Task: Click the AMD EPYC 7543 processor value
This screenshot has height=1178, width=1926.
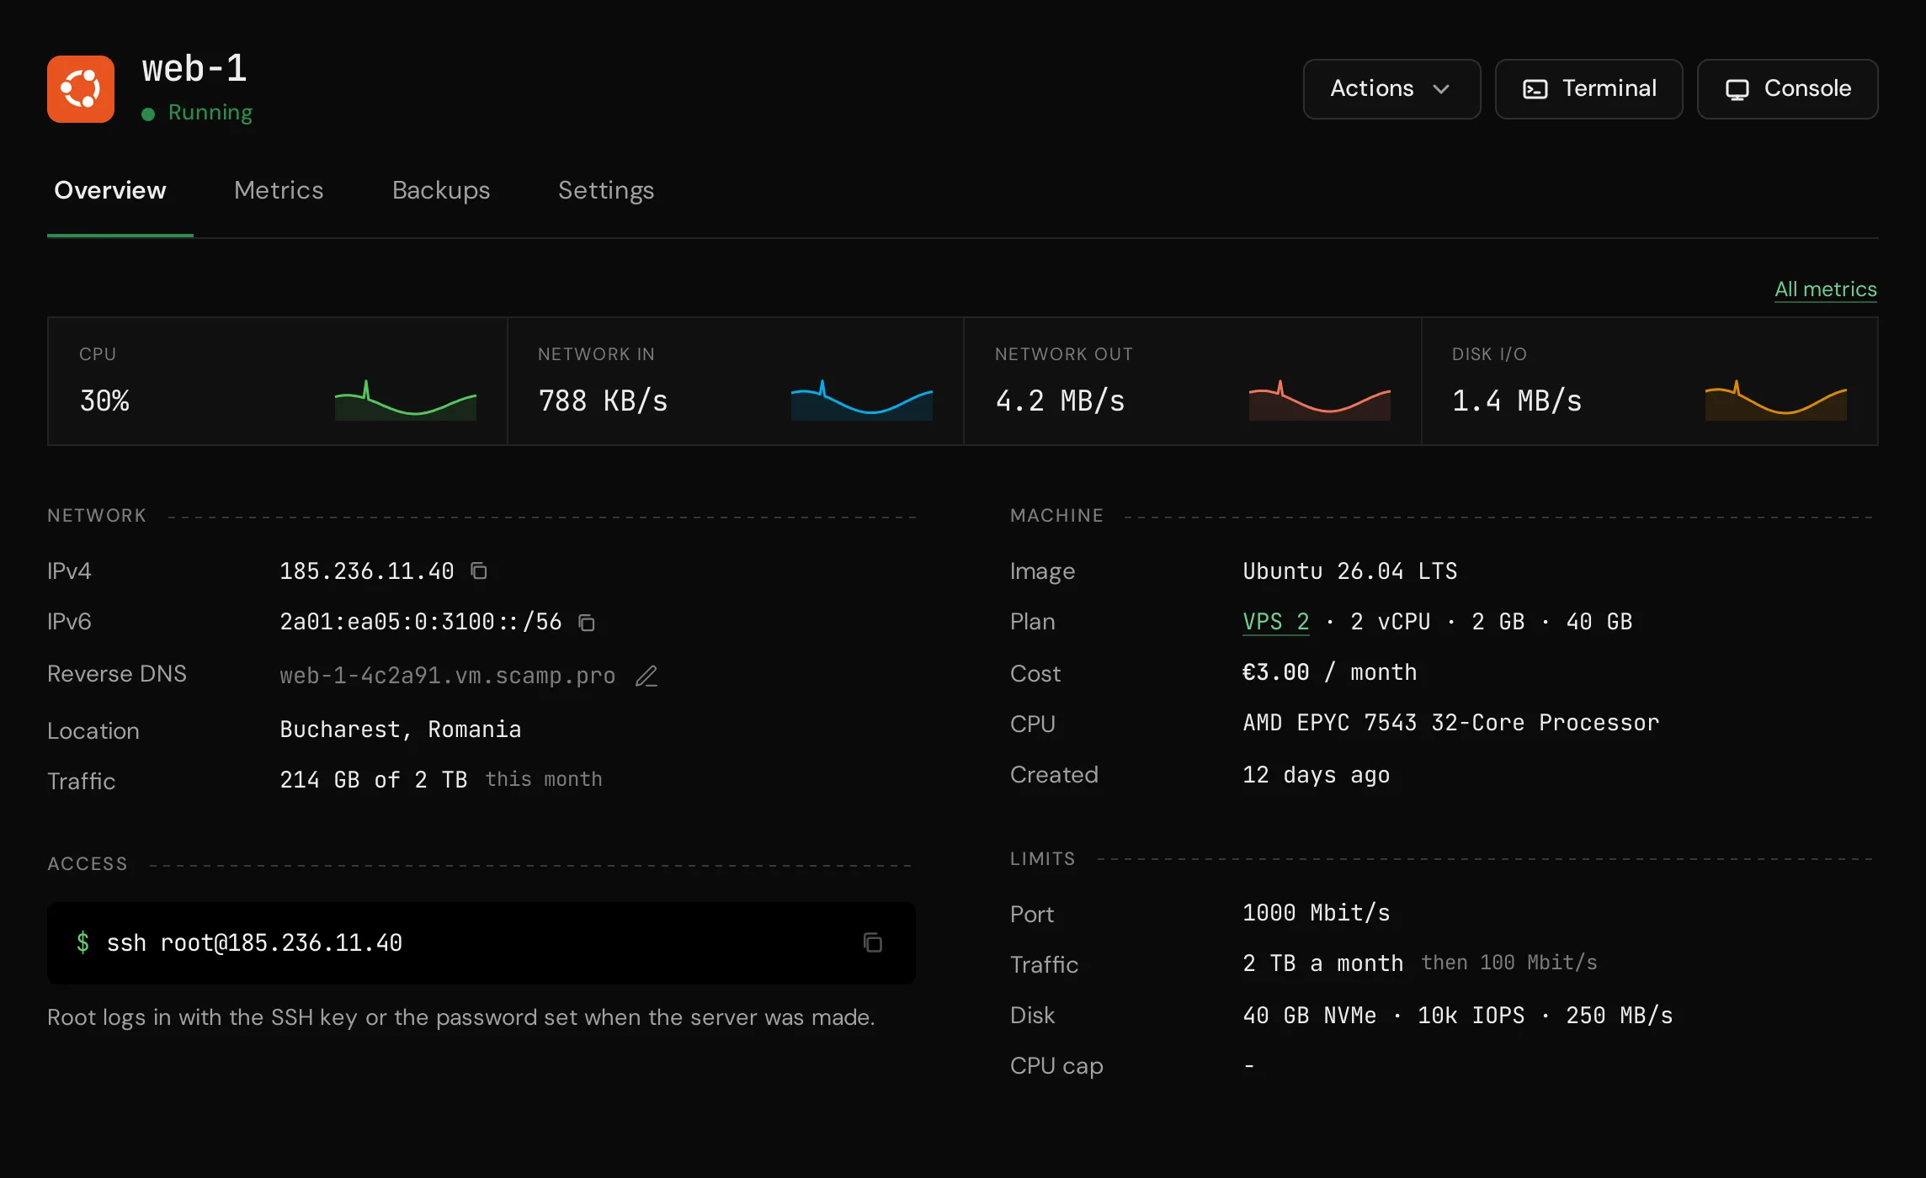Action: pos(1451,723)
